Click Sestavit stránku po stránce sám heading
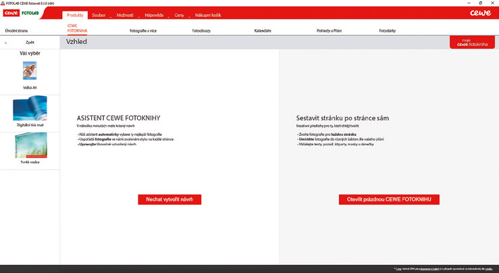Viewport: 499px width, 273px height. 342,118
